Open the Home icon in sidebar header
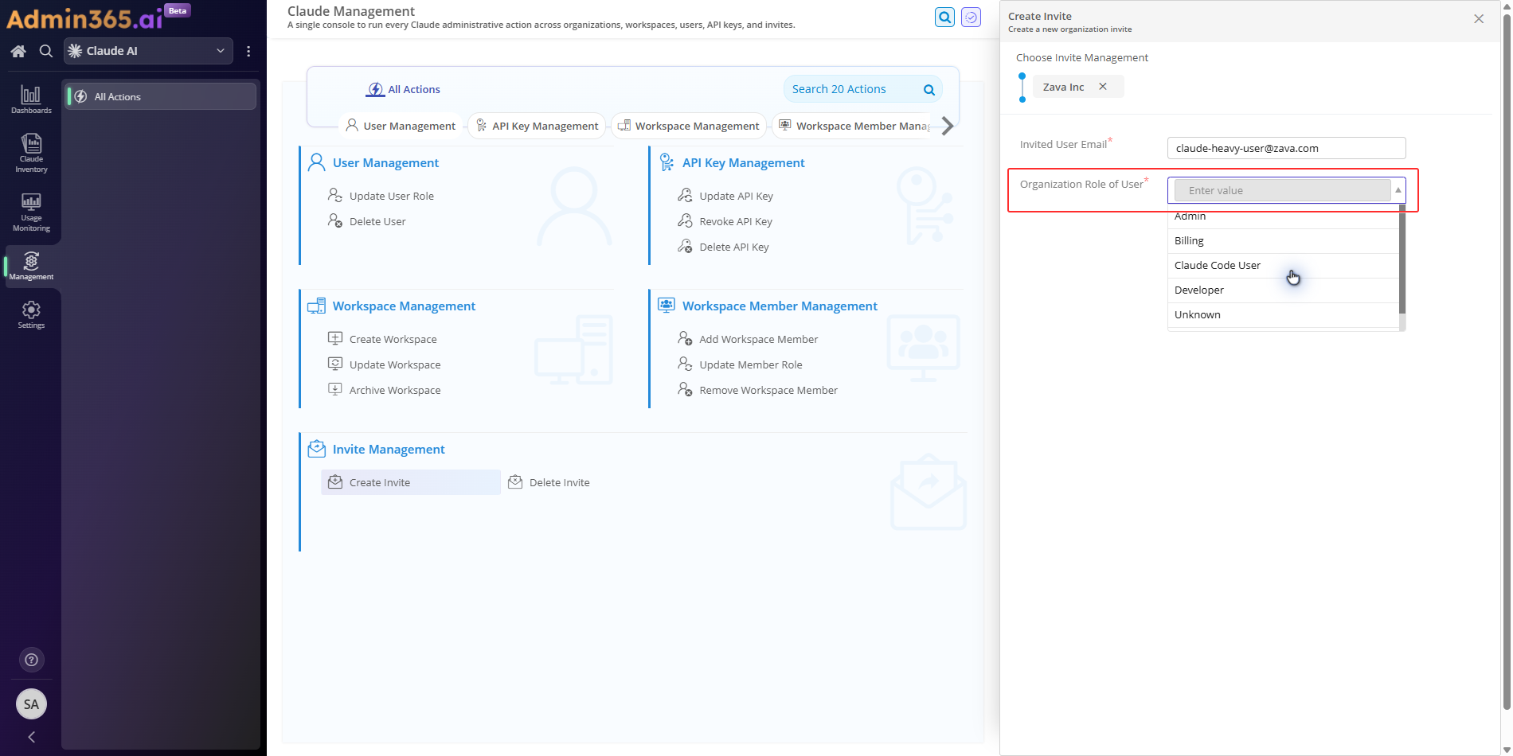 pyautogui.click(x=18, y=51)
